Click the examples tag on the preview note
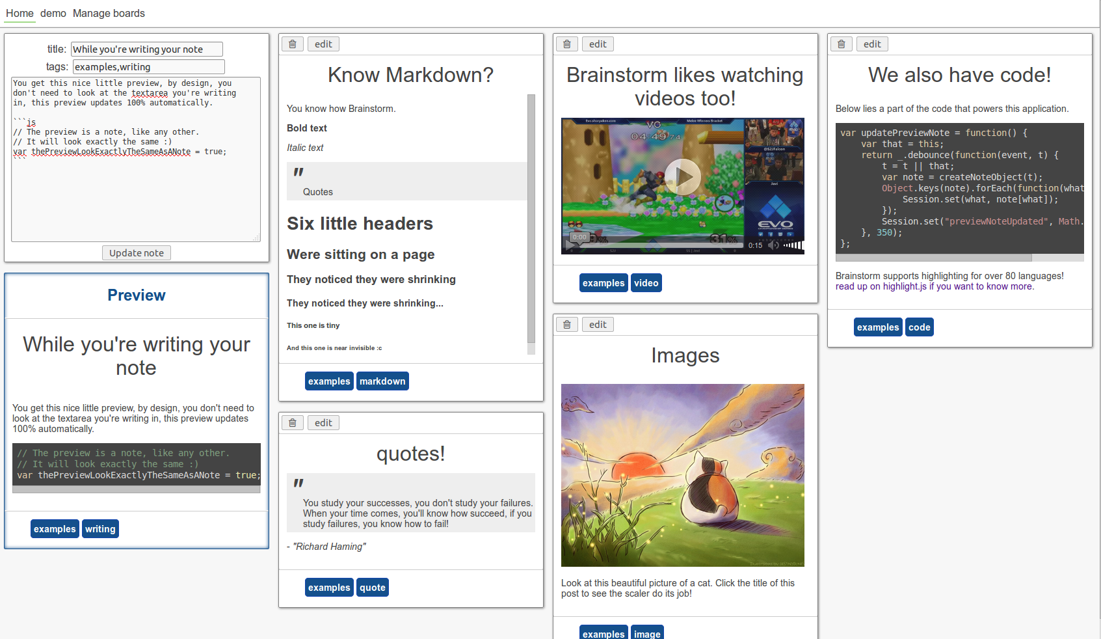This screenshot has width=1101, height=639. click(55, 529)
